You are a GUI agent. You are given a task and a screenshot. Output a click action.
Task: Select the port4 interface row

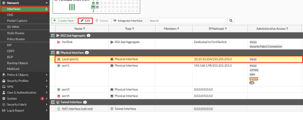pyautogui.click(x=176, y=96)
